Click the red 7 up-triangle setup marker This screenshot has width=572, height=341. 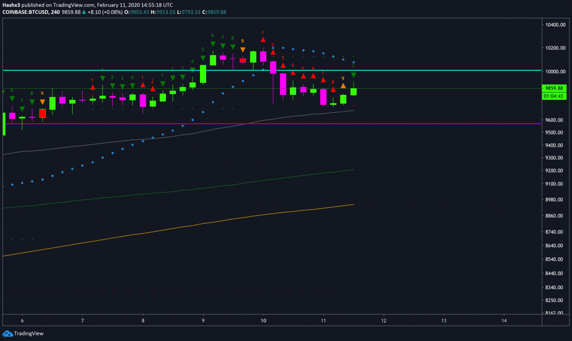click(x=323, y=80)
